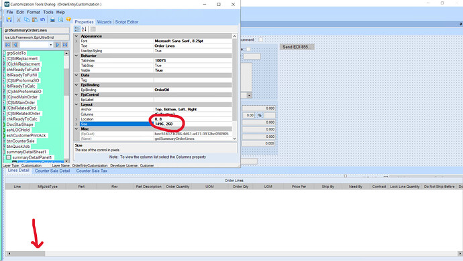Expand the Font property
This screenshot has width=463, height=261.
76,41
